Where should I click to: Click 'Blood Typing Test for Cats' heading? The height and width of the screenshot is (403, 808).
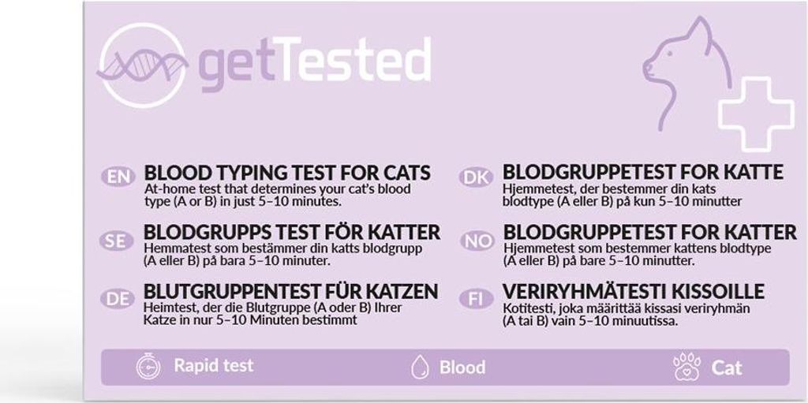tap(287, 172)
